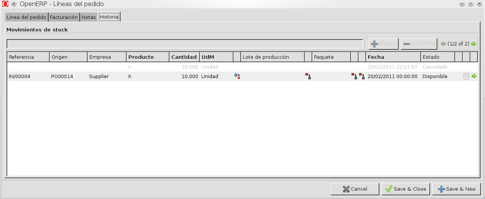The image size is (485, 199).
Task: Click the OpenERP application icon in the title bar
Action: click(5, 4)
